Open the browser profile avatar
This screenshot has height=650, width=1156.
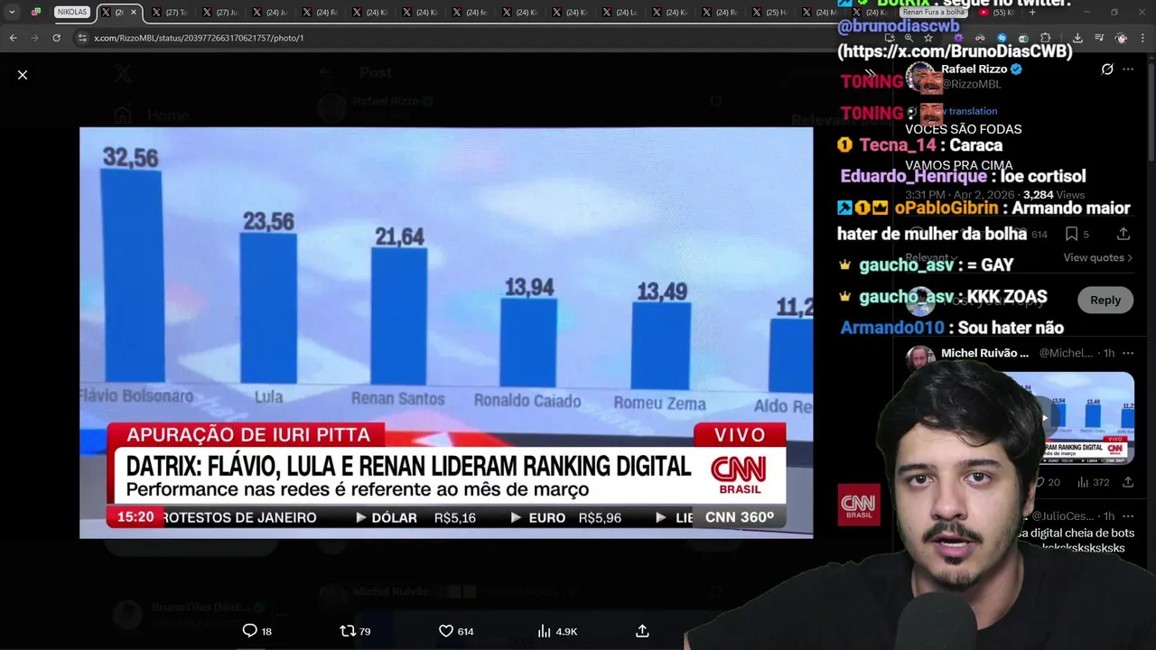click(1122, 38)
